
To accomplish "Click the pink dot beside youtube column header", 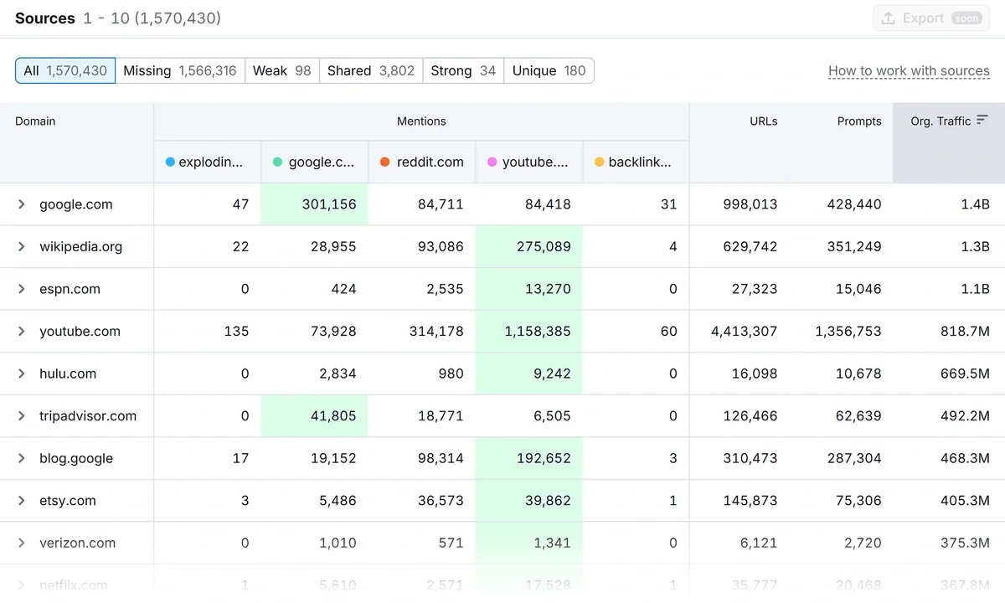I will [492, 162].
